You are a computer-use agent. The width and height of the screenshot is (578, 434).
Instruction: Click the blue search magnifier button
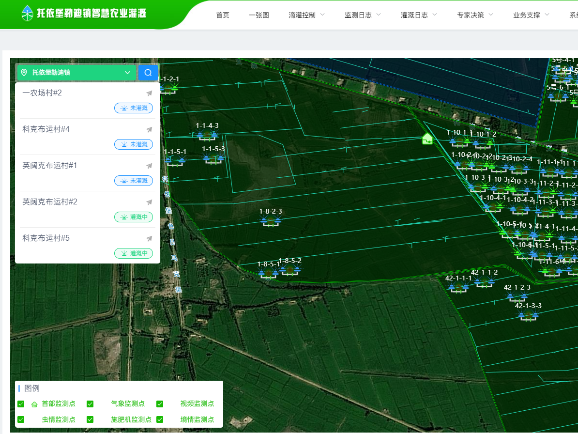[x=148, y=73]
